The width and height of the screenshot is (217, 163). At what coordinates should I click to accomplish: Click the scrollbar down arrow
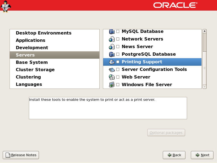(204, 87)
